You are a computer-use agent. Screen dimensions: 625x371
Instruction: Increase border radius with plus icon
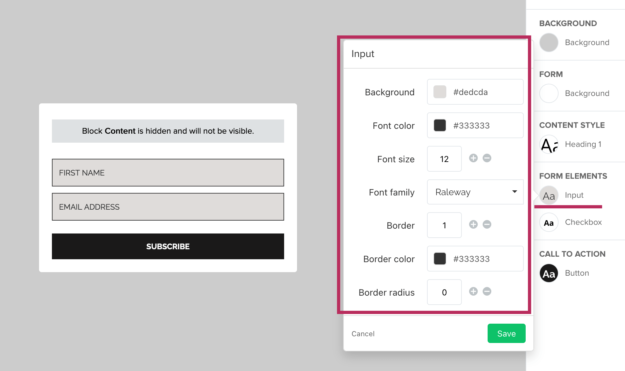[473, 291]
